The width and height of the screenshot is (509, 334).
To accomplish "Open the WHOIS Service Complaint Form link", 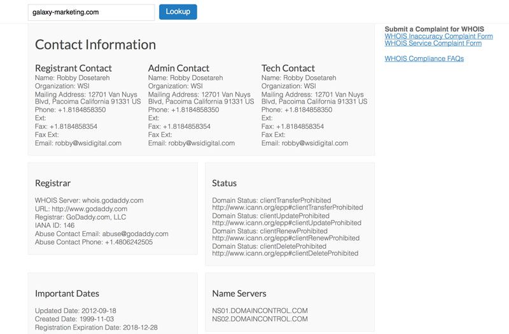I will (x=433, y=43).
